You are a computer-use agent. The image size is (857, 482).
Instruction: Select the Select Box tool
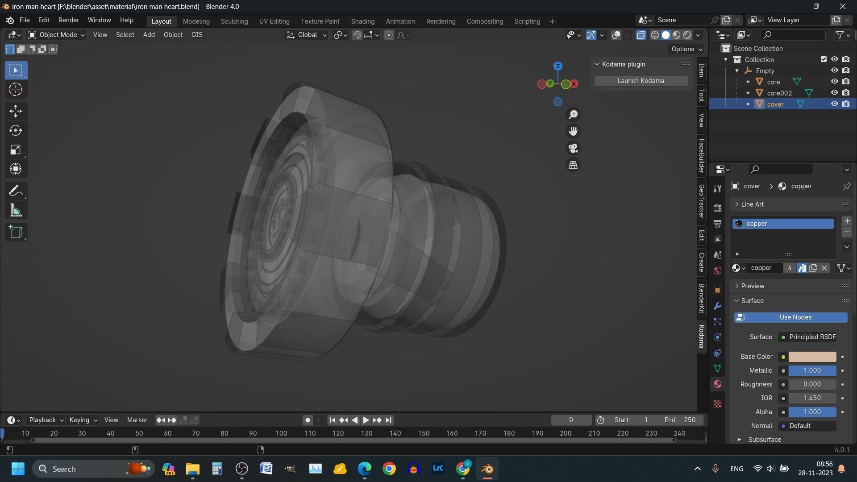point(16,71)
